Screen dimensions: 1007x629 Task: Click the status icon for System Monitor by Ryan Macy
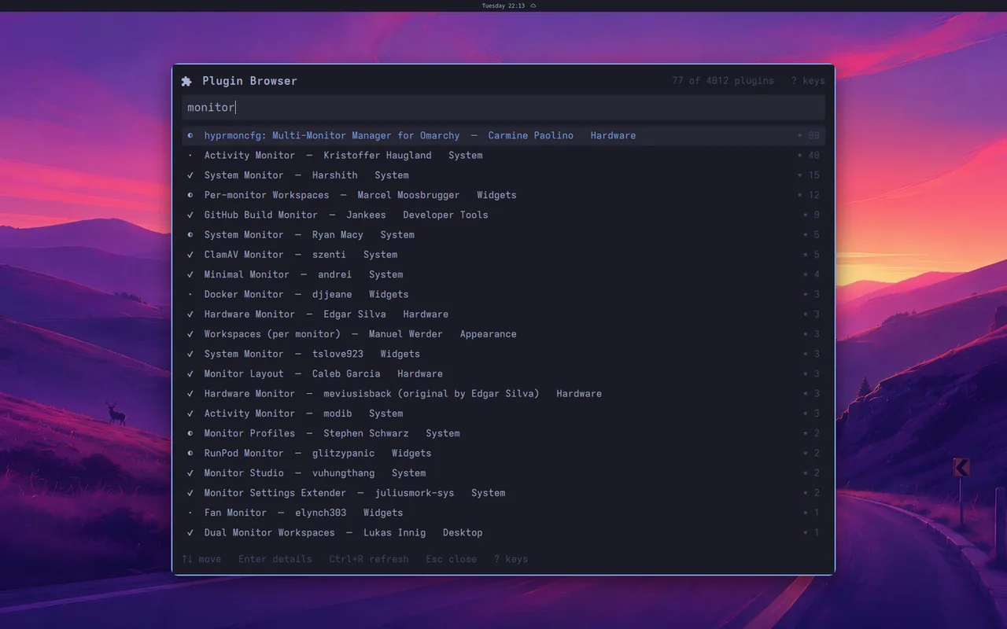tap(190, 234)
